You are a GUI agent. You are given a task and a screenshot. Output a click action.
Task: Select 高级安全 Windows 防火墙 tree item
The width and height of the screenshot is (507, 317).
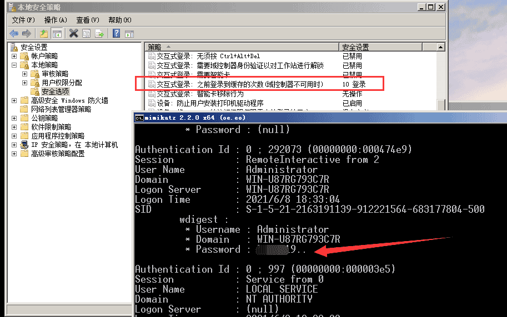tap(69, 100)
